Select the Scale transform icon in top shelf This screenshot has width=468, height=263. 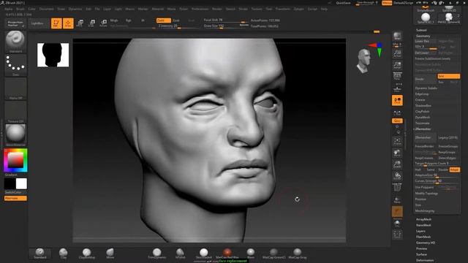point(92,23)
